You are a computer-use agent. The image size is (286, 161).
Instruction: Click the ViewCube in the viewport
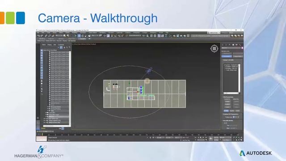(214, 48)
